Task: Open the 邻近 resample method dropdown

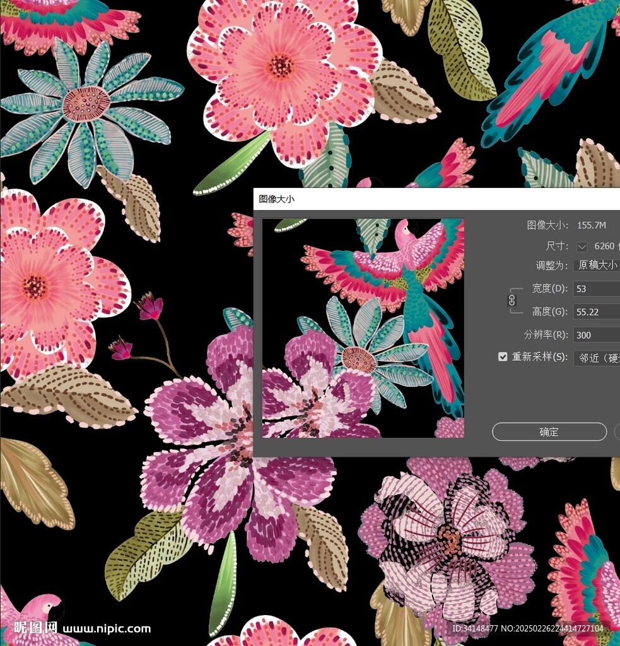Action: click(597, 358)
